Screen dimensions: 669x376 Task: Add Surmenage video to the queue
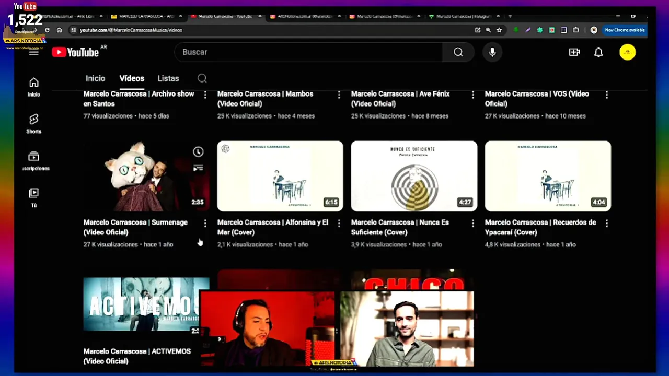198,168
